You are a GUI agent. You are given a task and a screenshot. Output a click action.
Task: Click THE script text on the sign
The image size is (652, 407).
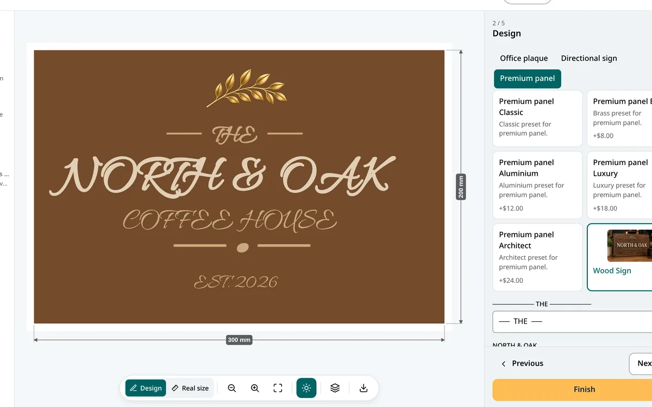235,134
